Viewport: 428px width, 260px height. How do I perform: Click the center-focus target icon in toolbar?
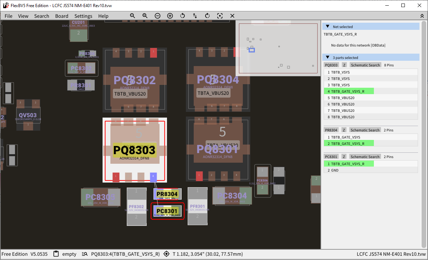(x=220, y=16)
